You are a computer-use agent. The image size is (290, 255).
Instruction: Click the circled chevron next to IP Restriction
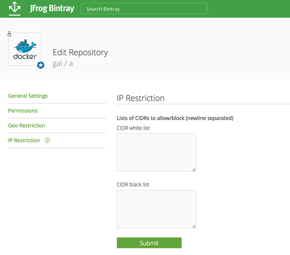click(x=48, y=140)
